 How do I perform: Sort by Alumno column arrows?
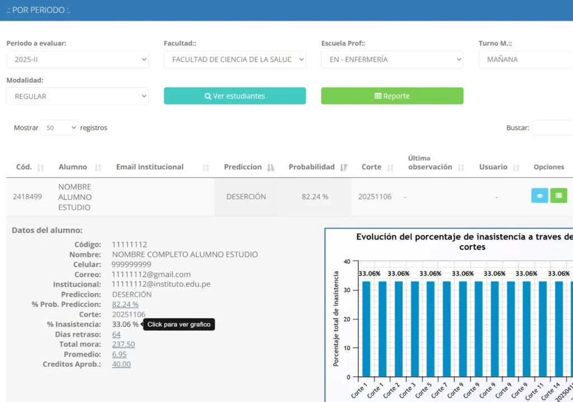tap(97, 168)
